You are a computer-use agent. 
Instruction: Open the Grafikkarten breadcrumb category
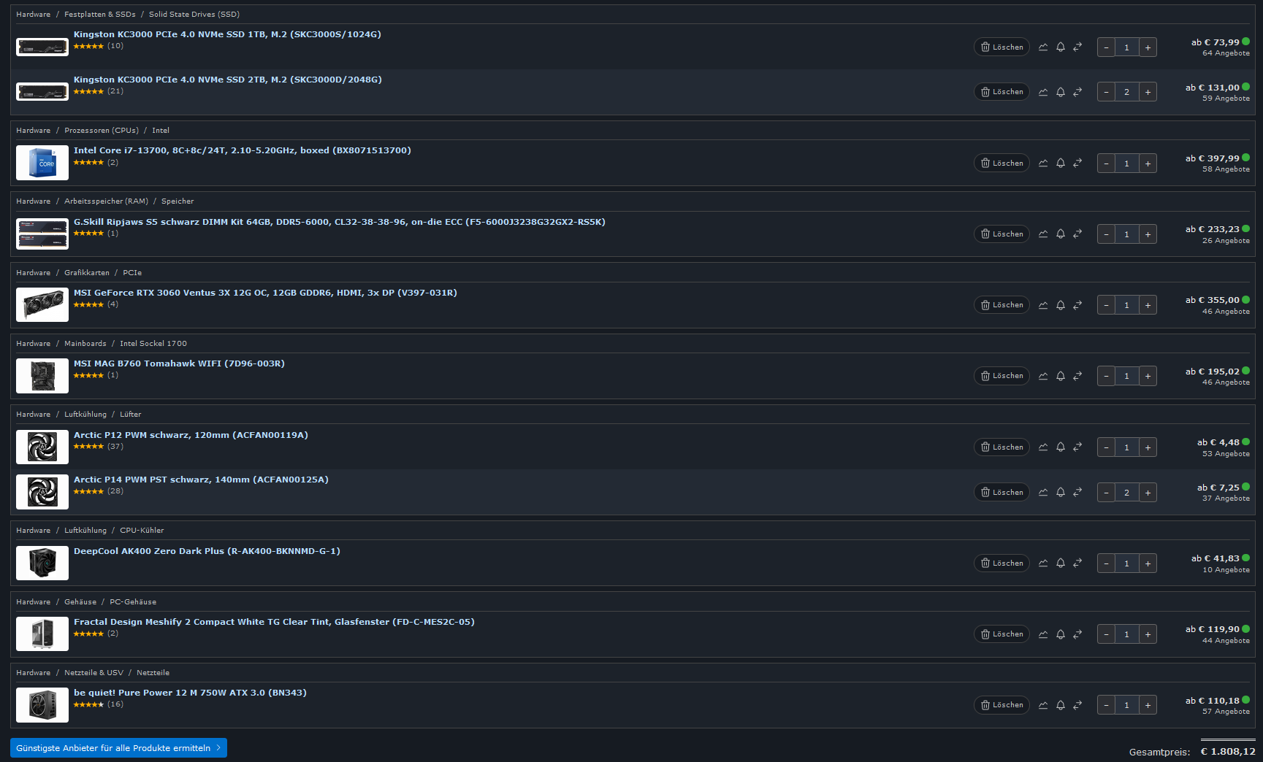click(87, 273)
